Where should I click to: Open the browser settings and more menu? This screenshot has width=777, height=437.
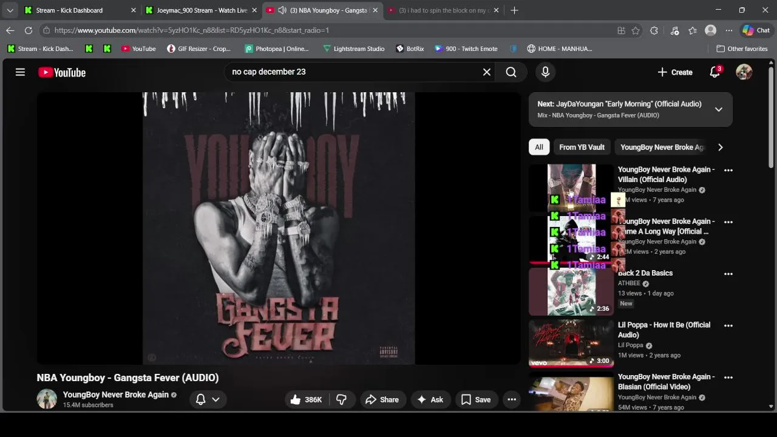(728, 30)
